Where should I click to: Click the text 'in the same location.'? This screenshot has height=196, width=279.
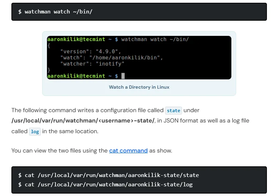tap(70, 131)
